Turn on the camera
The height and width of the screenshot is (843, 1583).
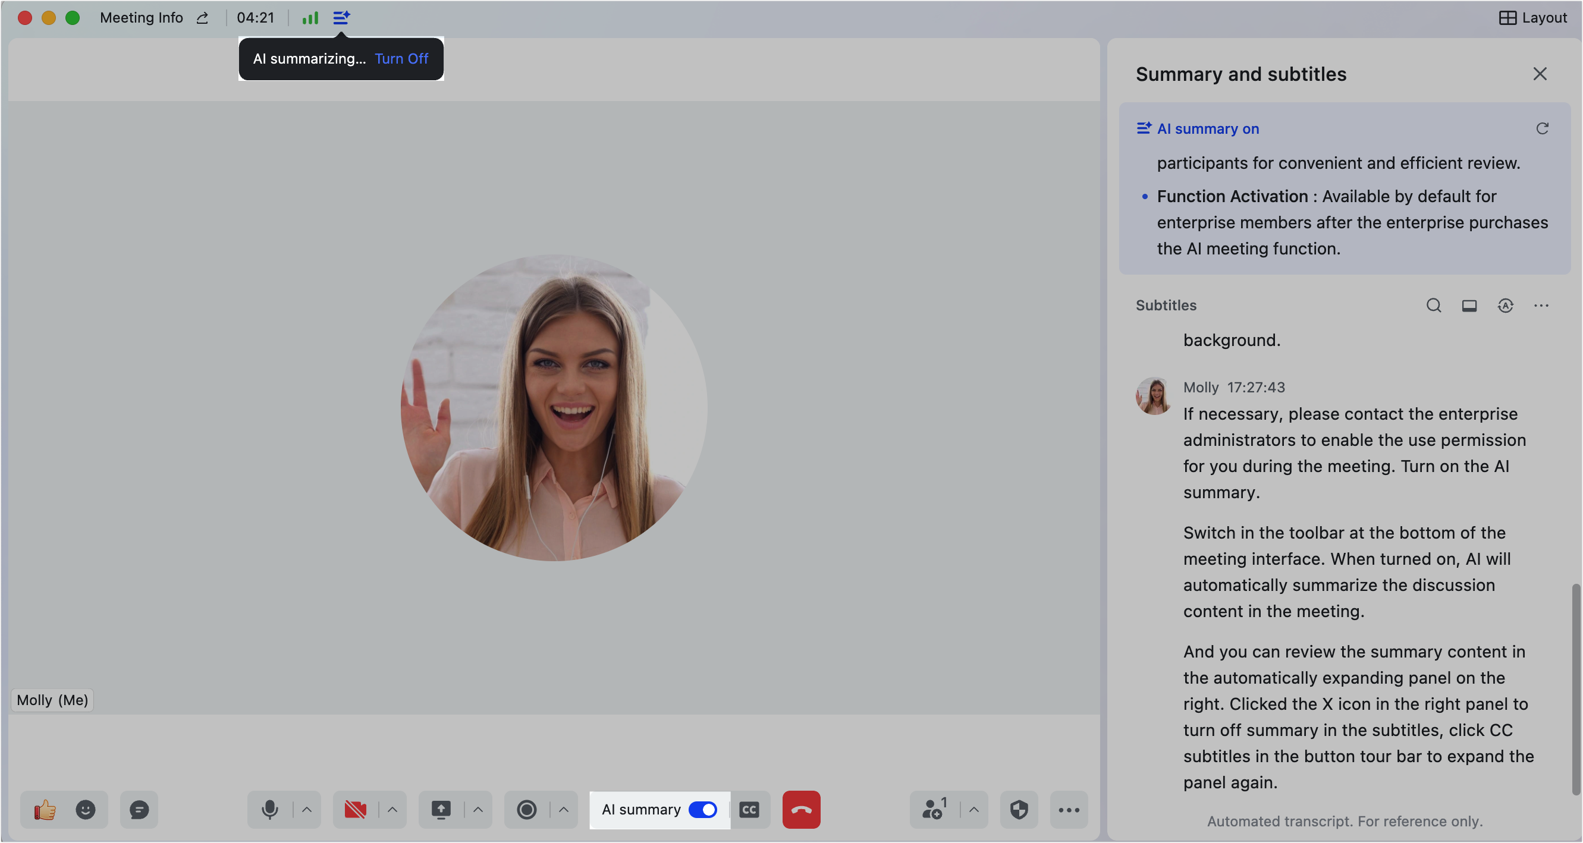[355, 810]
